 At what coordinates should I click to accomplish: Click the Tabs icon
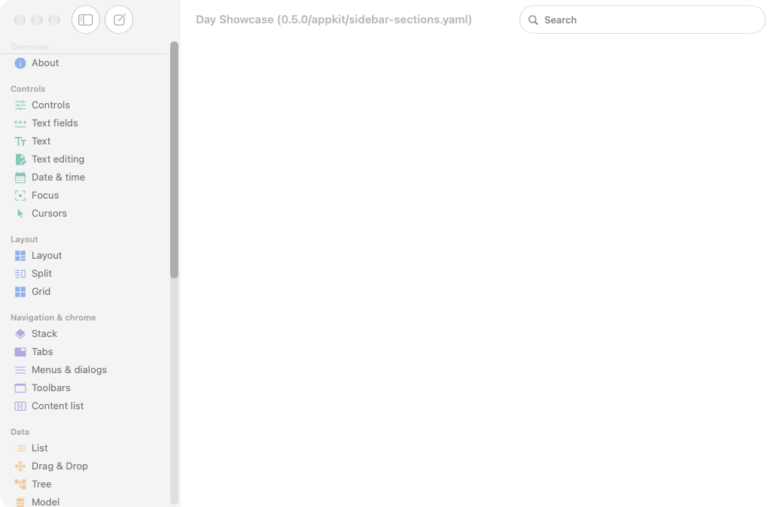20,352
